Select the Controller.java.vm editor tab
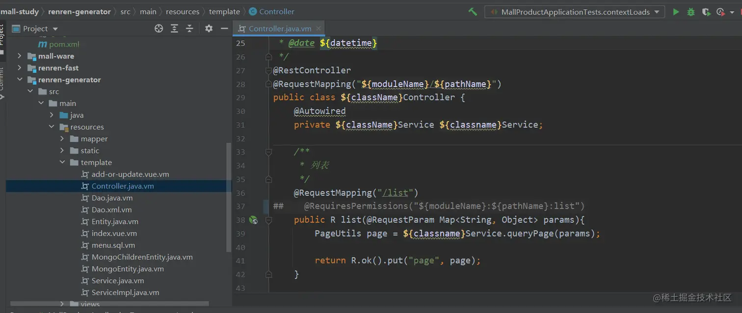Viewport: 742px width, 313px height. pyautogui.click(x=279, y=28)
